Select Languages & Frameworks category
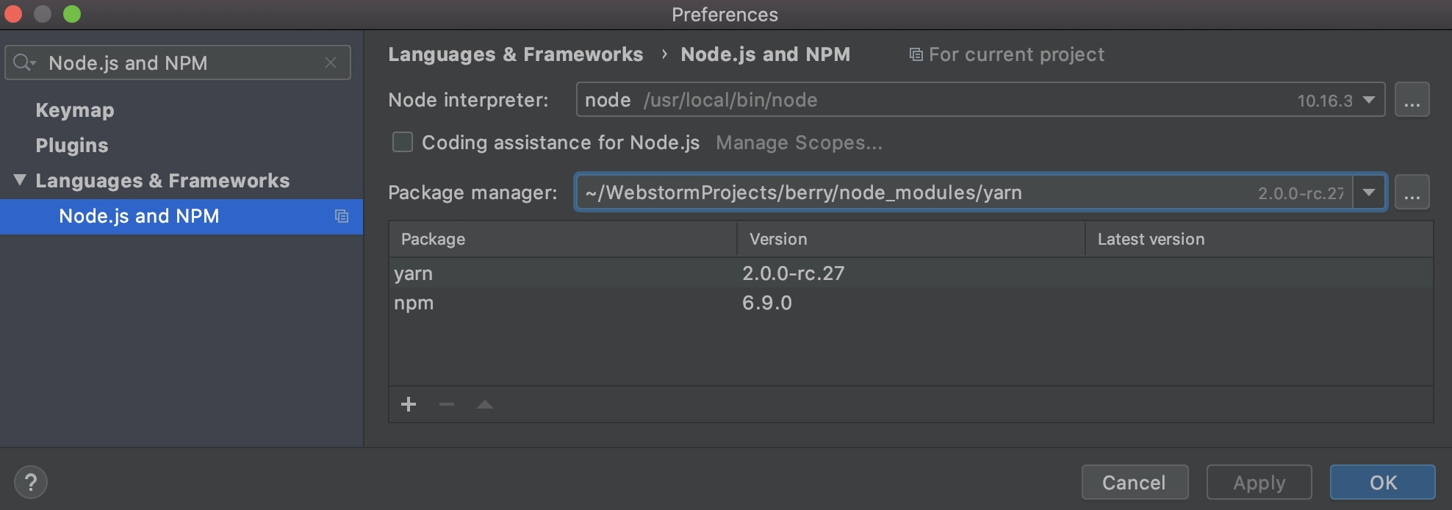Image resolution: width=1452 pixels, height=510 pixels. click(162, 181)
